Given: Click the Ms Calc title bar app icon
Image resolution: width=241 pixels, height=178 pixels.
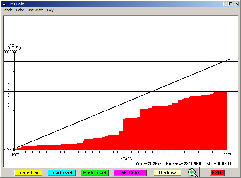Looking at the screenshot, I should click(4, 4).
